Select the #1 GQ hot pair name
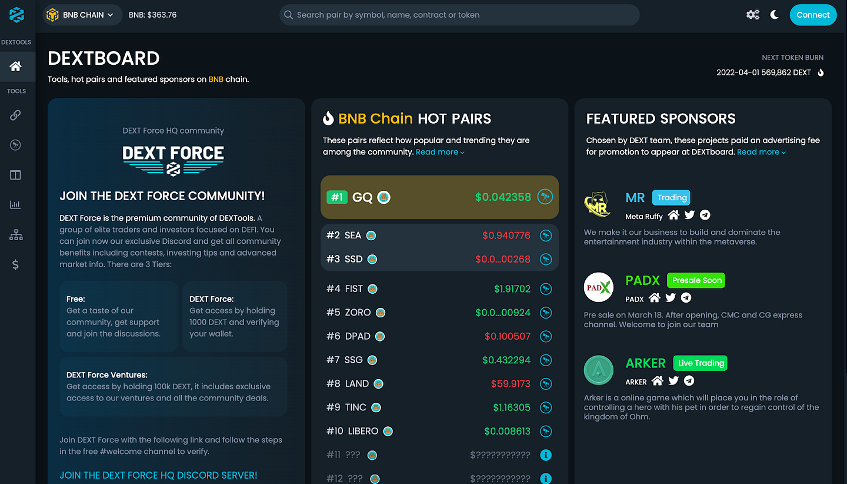 (x=362, y=197)
